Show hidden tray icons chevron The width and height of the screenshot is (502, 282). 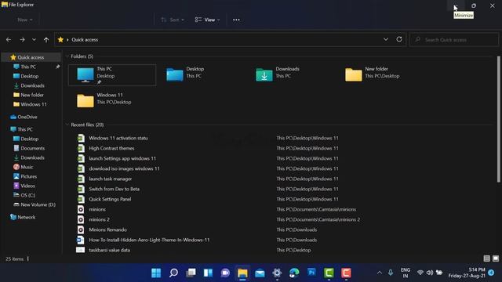(x=380, y=273)
